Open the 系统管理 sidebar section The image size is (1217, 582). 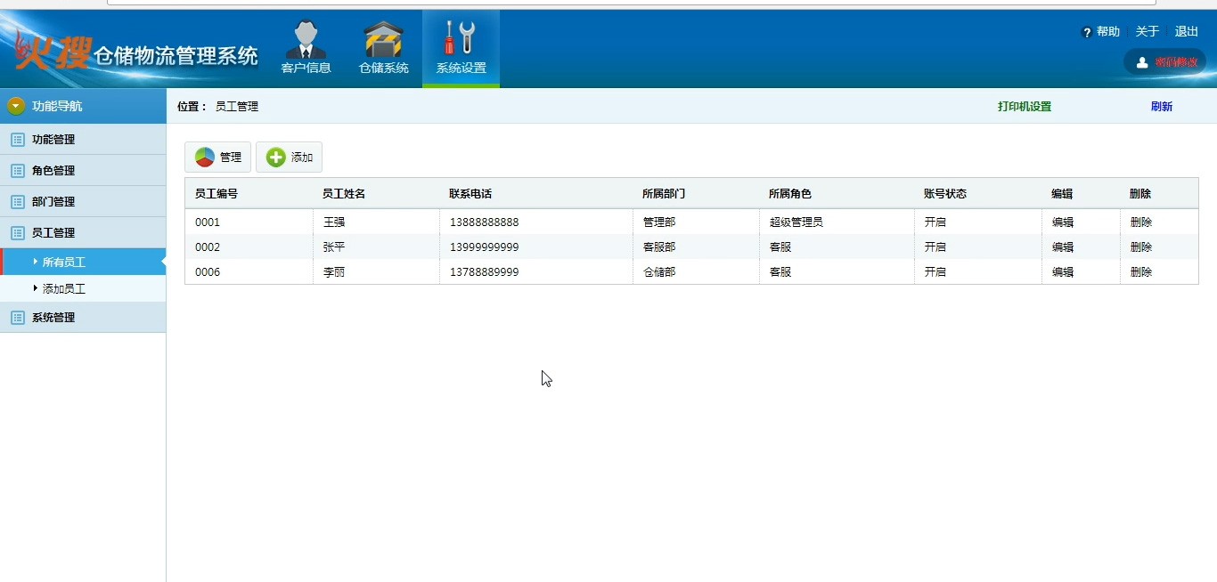click(x=53, y=318)
